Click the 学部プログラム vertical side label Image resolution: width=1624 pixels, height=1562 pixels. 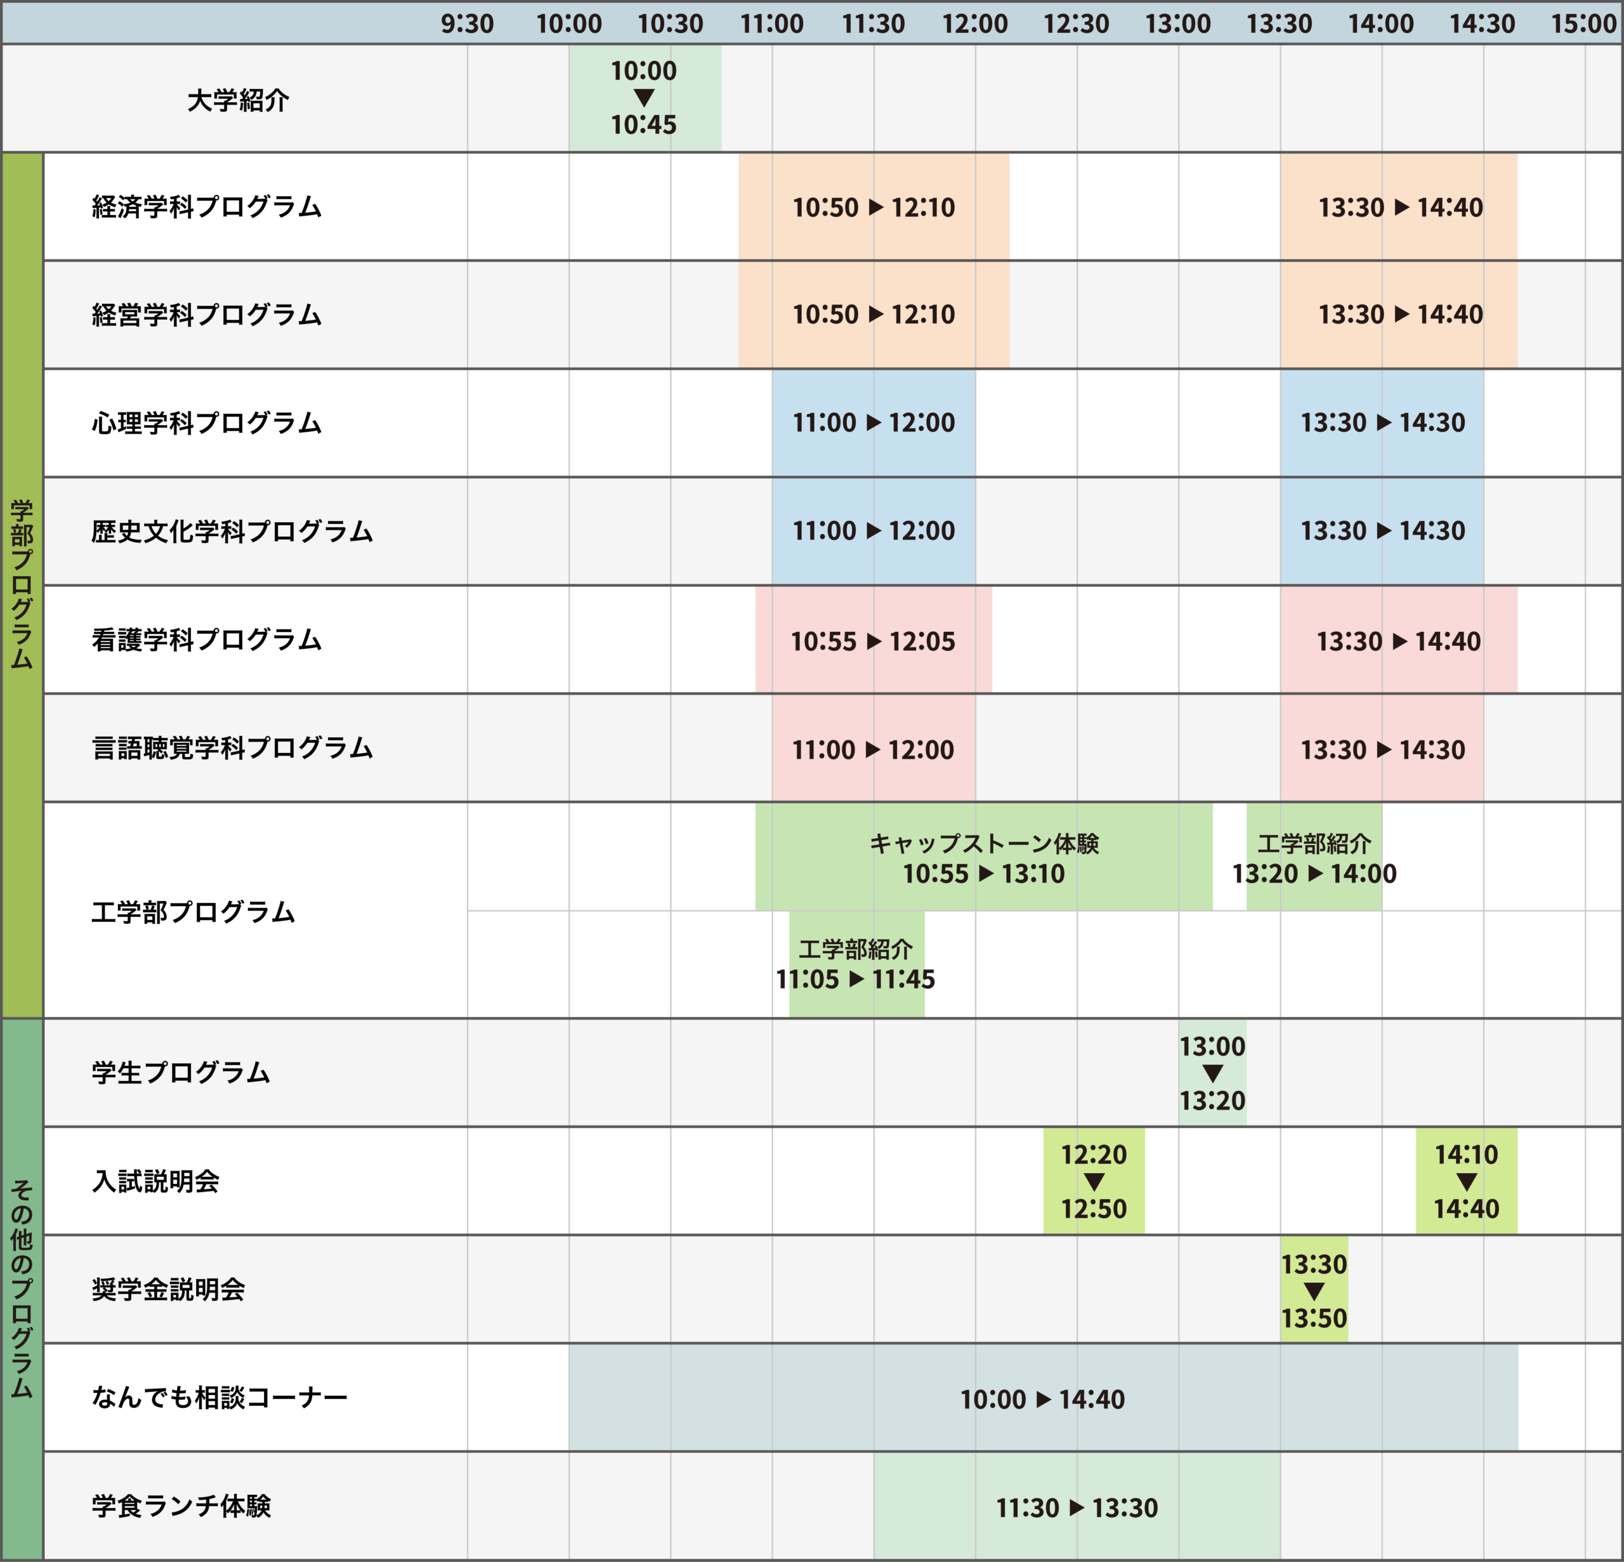pos(22,584)
